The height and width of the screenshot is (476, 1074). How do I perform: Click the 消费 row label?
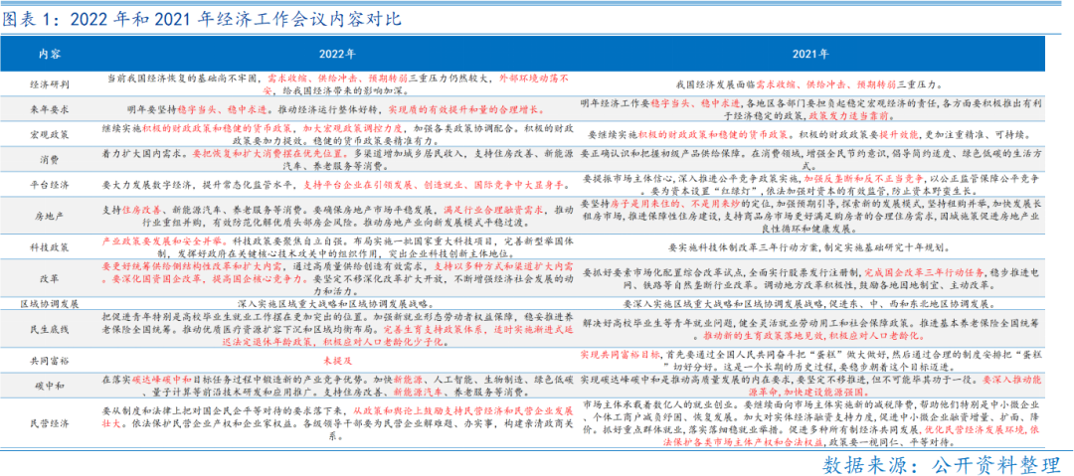point(49,157)
